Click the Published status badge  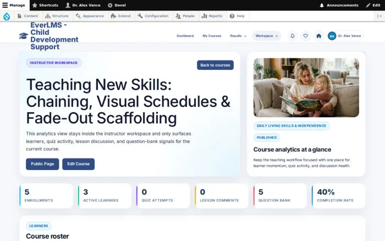point(267,138)
